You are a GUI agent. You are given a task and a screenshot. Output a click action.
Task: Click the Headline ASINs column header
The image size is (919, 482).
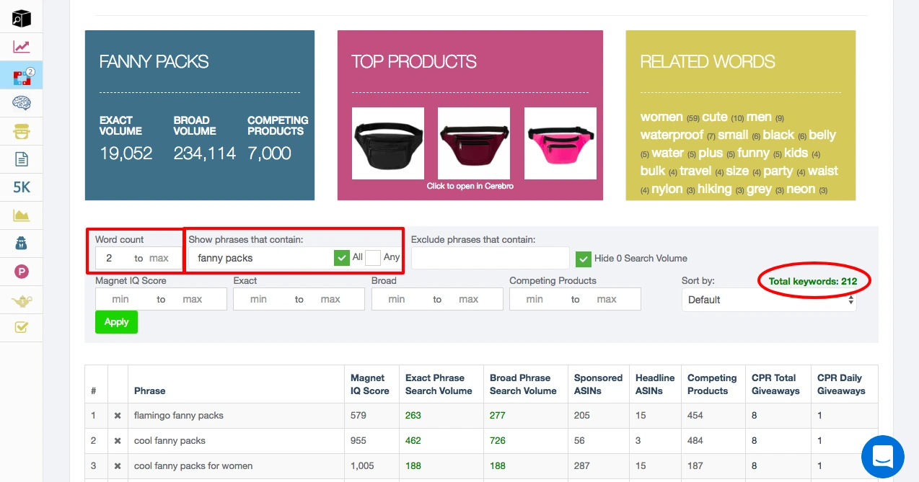[655, 384]
